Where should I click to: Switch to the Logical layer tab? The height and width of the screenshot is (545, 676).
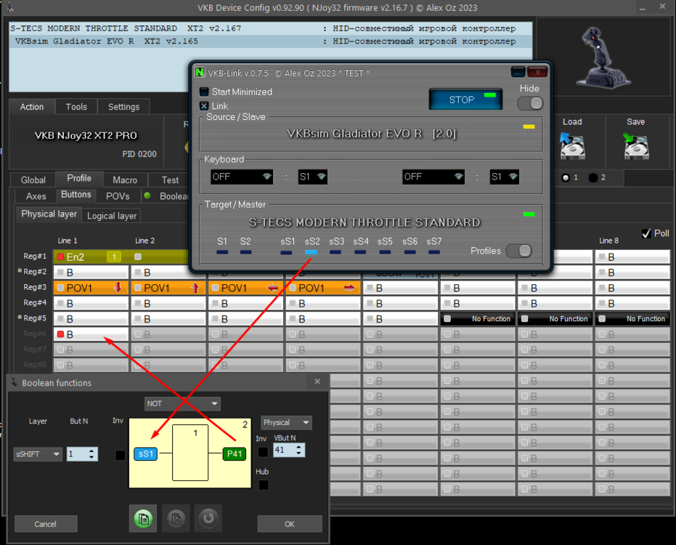pos(112,216)
